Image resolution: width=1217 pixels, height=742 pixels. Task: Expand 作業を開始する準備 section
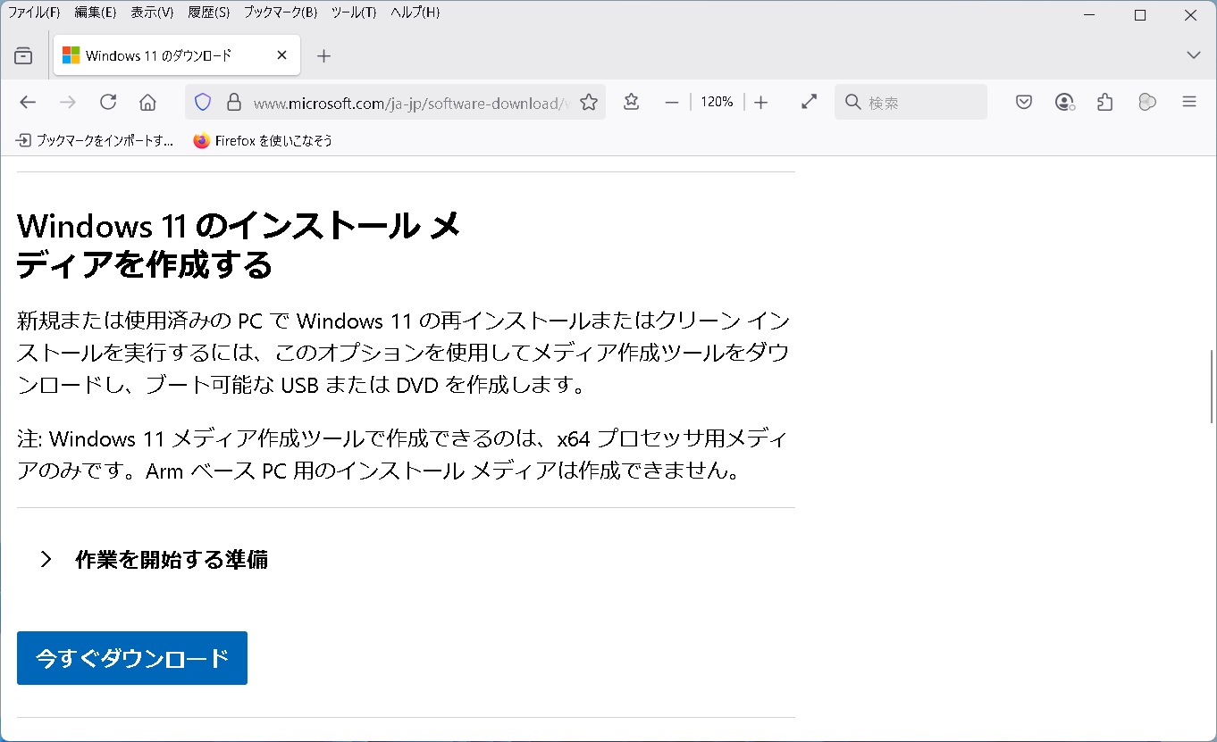point(155,560)
